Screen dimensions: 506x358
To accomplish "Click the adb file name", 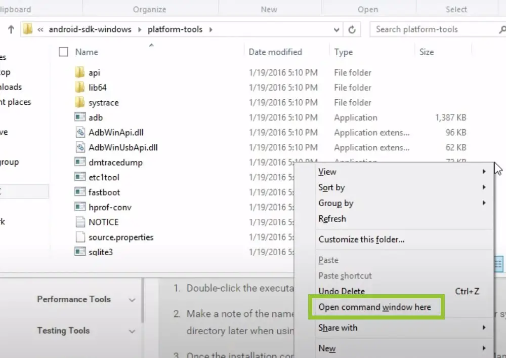I will pos(96,117).
